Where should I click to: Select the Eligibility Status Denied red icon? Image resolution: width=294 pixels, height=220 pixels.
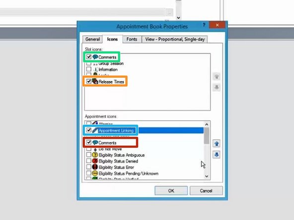(x=95, y=161)
